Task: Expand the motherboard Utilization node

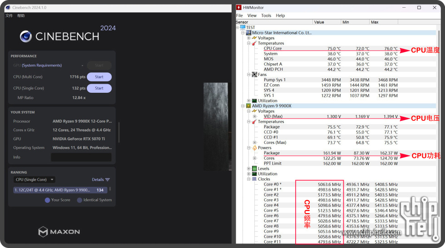Action: tap(249, 100)
